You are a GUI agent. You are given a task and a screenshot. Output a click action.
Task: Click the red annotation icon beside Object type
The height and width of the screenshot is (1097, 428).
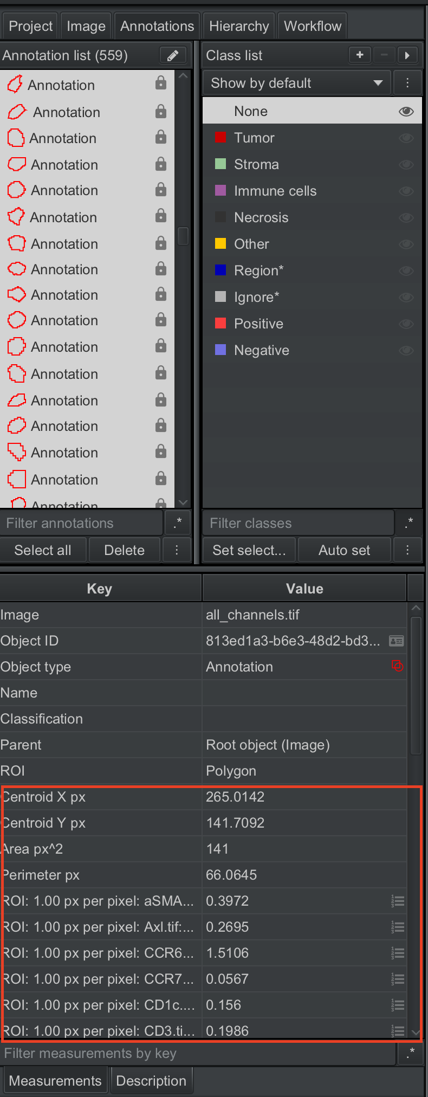[397, 666]
